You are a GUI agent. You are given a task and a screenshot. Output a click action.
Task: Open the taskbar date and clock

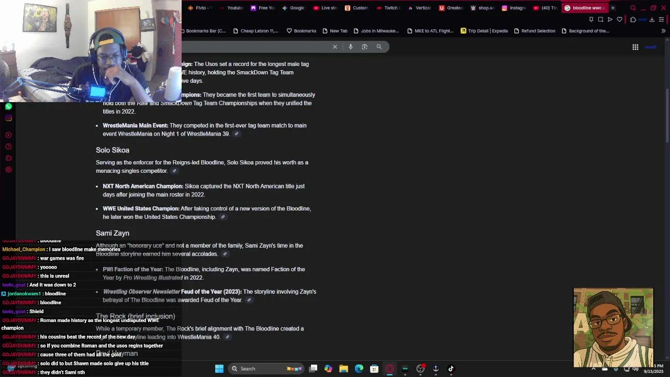coord(653,369)
